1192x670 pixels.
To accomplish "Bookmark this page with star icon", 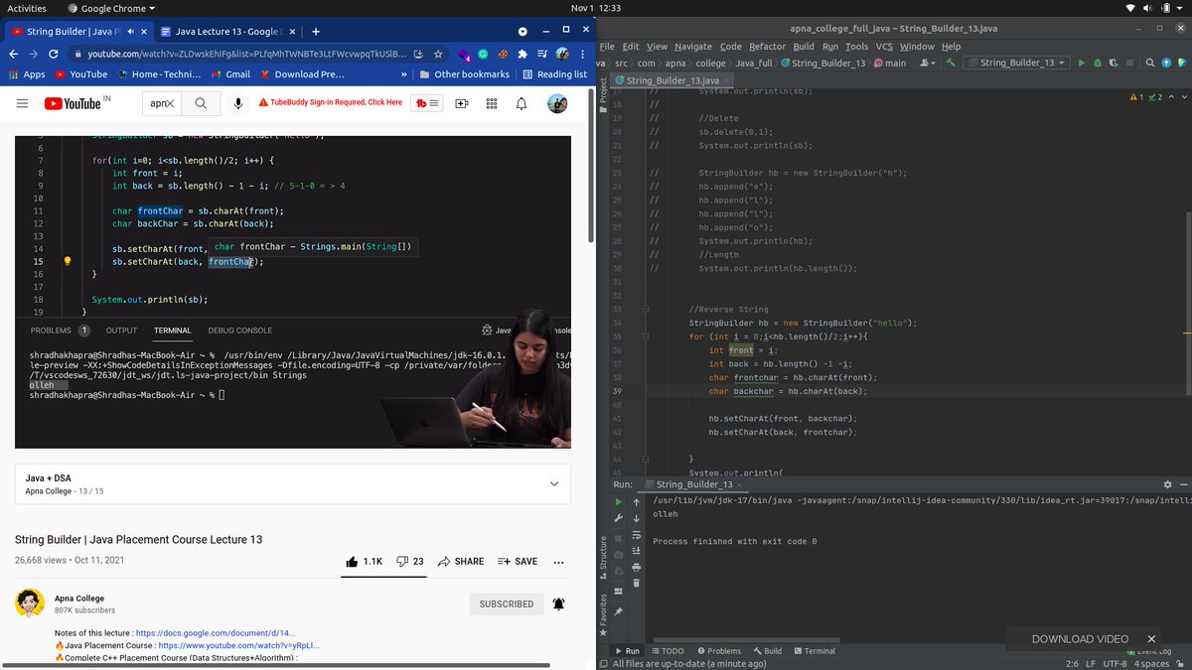I will (x=438, y=54).
